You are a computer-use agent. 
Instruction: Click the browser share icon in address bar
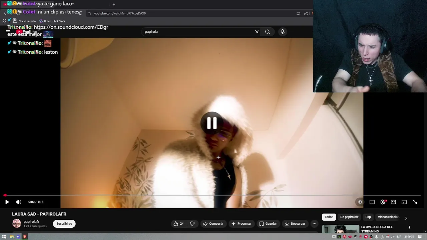coord(306,13)
